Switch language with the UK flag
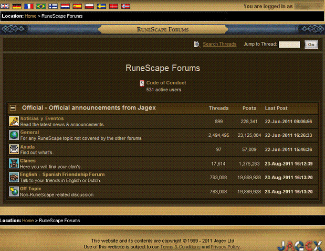Viewport: 325px width, 251px height. click(5, 6)
